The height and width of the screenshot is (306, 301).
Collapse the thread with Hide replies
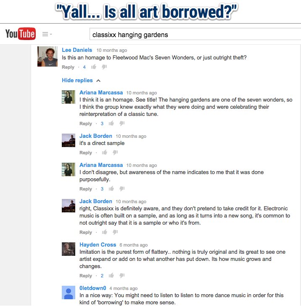click(x=77, y=81)
